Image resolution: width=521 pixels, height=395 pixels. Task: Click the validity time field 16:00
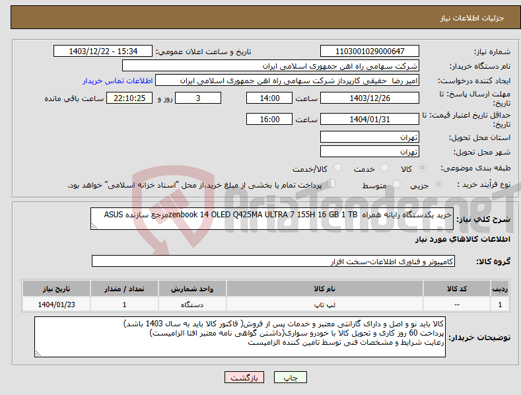269,119
